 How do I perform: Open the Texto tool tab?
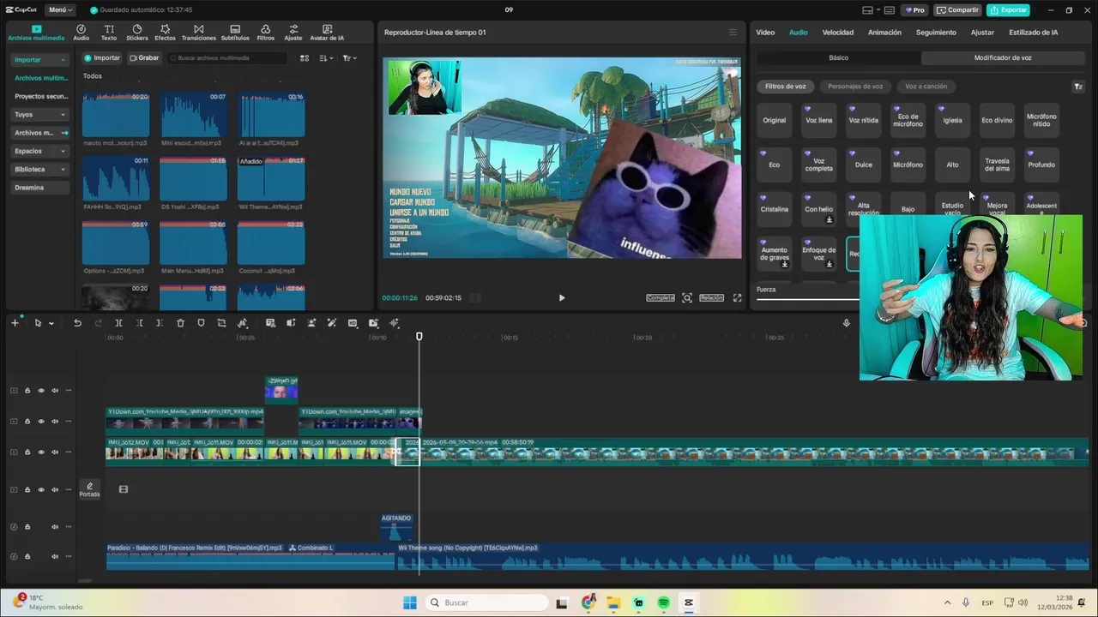(x=109, y=33)
